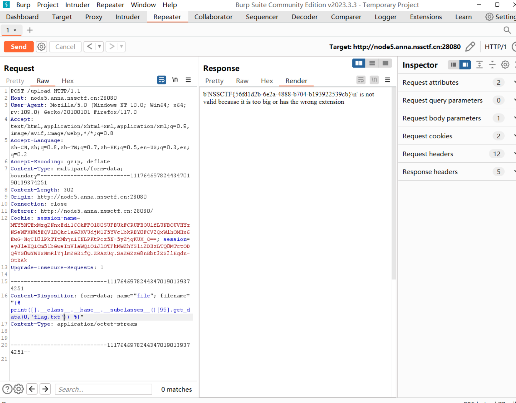Open the Window menu

tap(143, 5)
